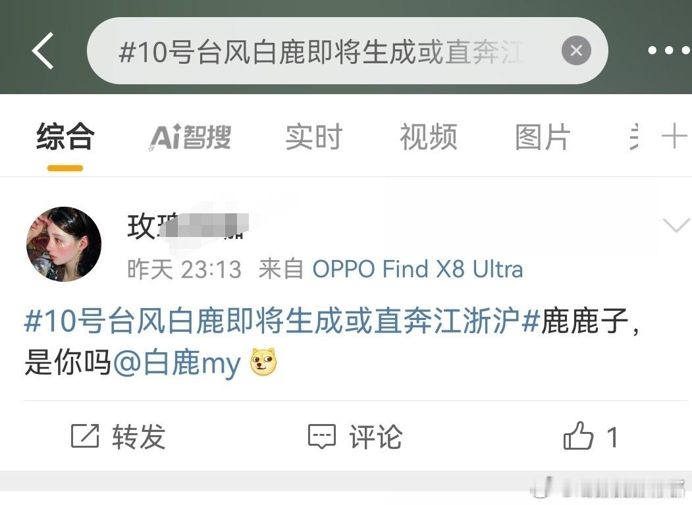Viewport: 692px width, 505px height.
Task: Switch to the 综合 tab
Action: click(65, 137)
